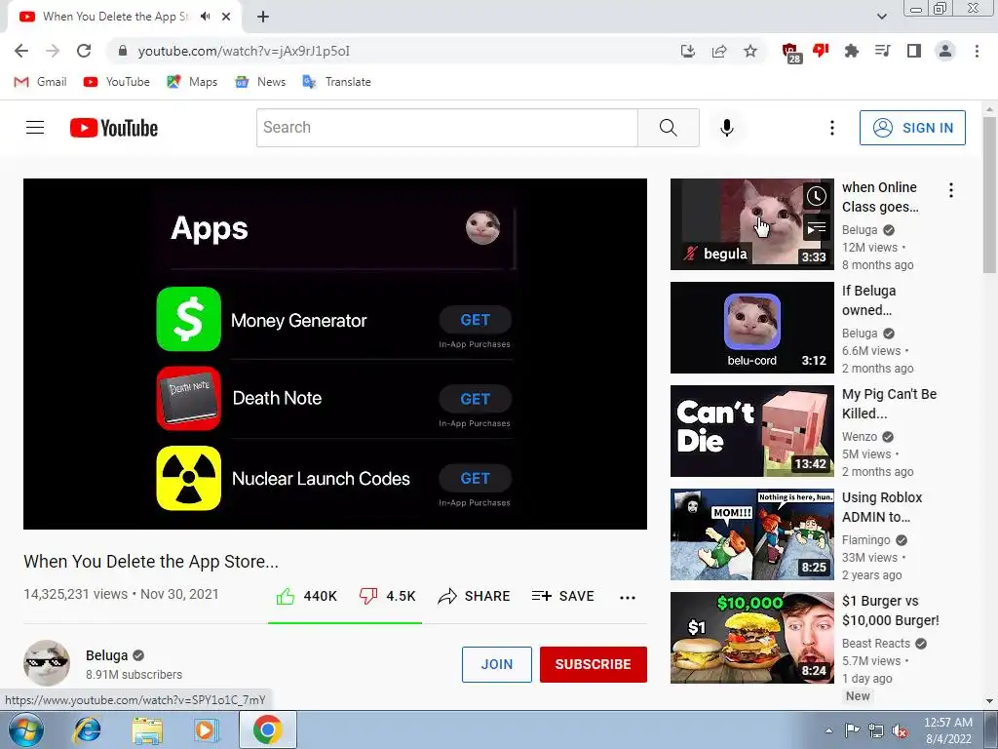This screenshot has height=749, width=998.
Task: Open the $1 vs $10,000 Burger thumbnail
Action: point(751,638)
